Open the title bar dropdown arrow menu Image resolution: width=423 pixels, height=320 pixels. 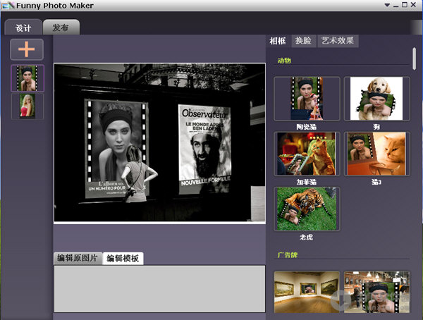(x=387, y=5)
